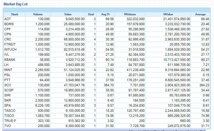
Task: Click the TISCO stock symbol
Action: (9, 116)
